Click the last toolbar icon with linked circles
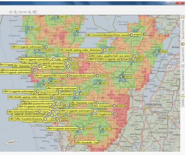This screenshot has height=155, width=186. pyautogui.click(x=34, y=12)
